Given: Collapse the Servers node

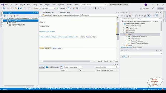Looking at the screenshot, I should click(x=5, y=23).
